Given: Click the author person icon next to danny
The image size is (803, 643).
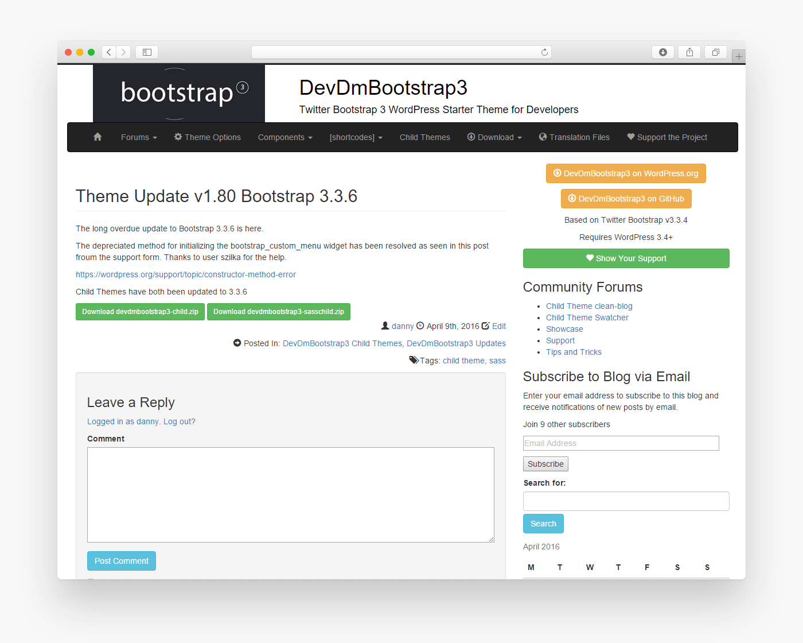Looking at the screenshot, I should tap(385, 326).
